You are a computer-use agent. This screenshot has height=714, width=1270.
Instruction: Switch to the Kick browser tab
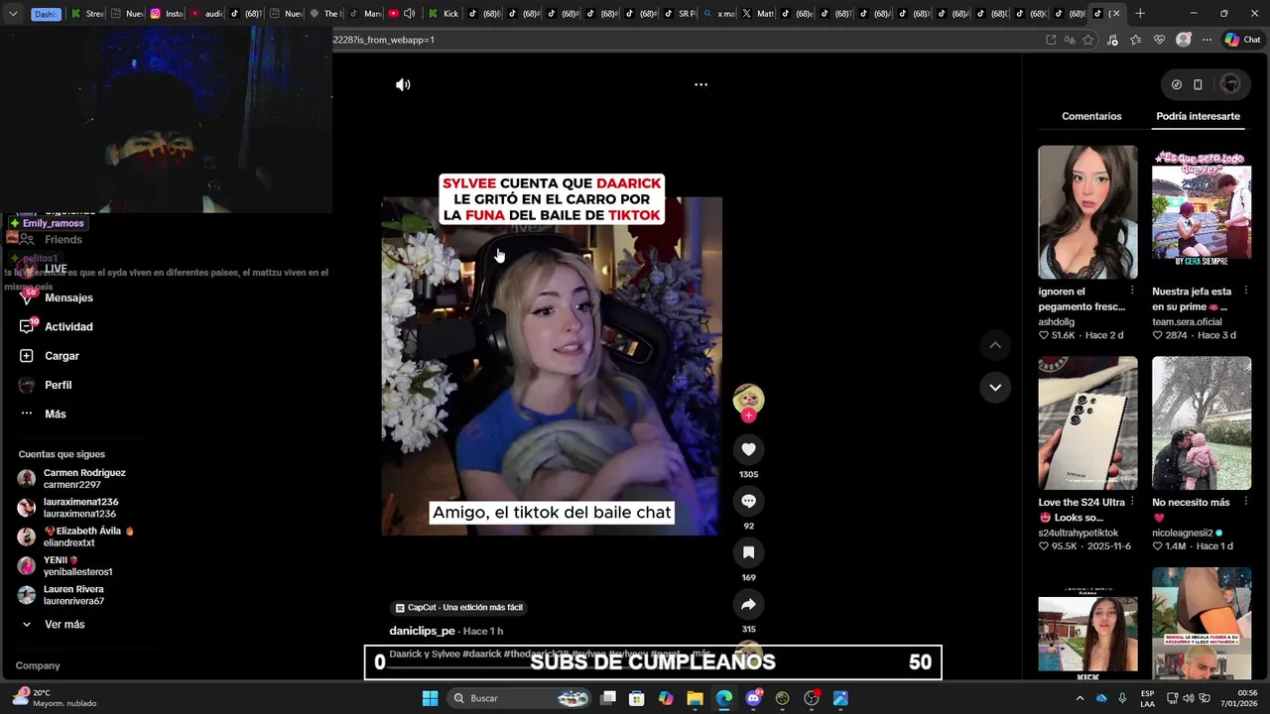click(x=443, y=14)
